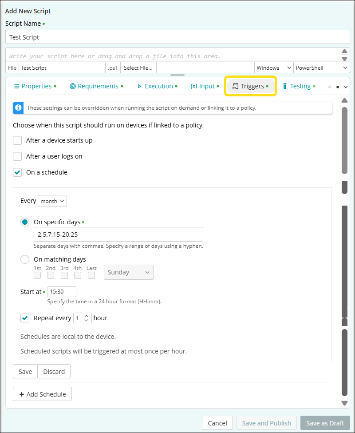This screenshot has width=355, height=433.
Task: Select On matching days radio option
Action: pos(25,259)
